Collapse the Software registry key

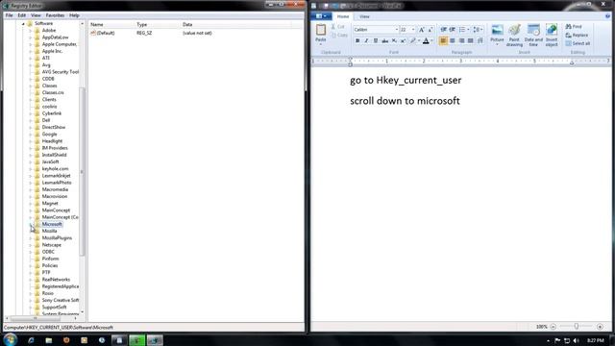coord(23,23)
